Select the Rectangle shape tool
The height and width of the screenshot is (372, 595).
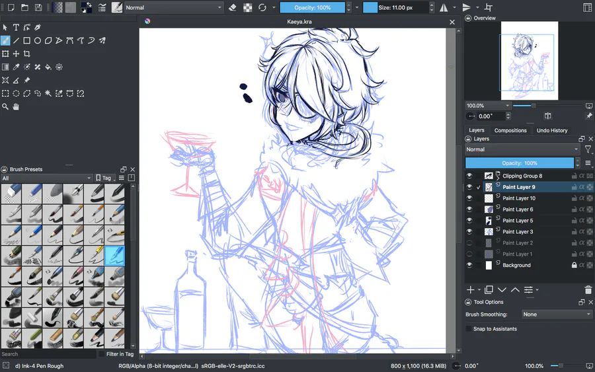[x=26, y=40]
